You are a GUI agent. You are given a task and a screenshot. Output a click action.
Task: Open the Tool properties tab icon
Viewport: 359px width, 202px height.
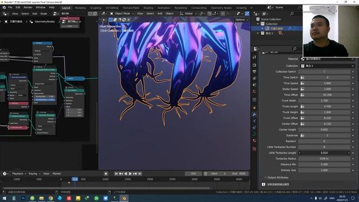click(x=254, y=57)
